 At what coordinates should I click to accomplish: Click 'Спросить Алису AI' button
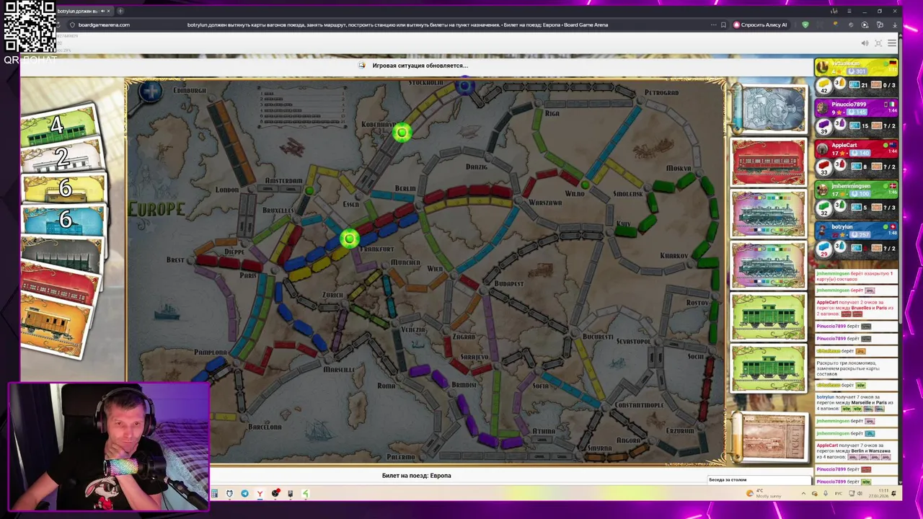click(x=760, y=25)
